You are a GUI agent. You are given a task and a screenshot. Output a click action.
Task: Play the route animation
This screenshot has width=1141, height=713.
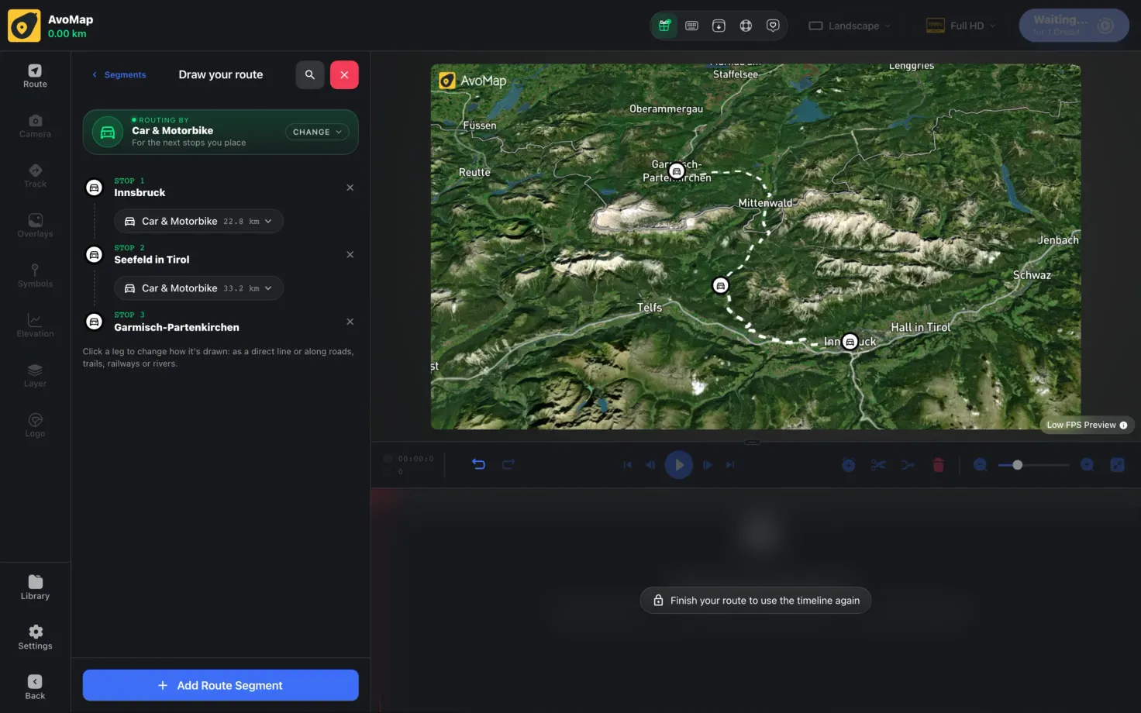pyautogui.click(x=678, y=465)
